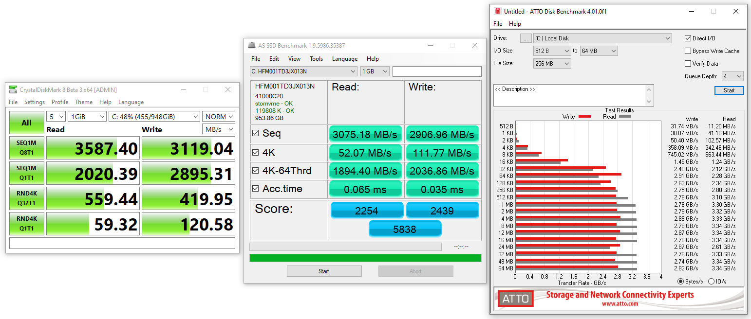Screen dimensions: 751x319
Task: Click the AS SSD Benchmark title bar icon
Action: coord(252,46)
